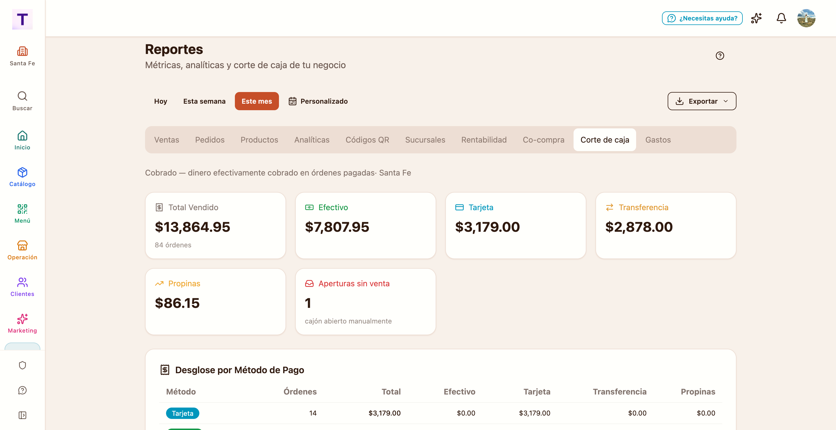Viewport: 836px width, 430px height.
Task: Click the purple T app logo
Action: point(22,19)
